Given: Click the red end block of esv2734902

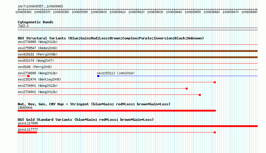Looking at the screenshot, I should 200,95.
